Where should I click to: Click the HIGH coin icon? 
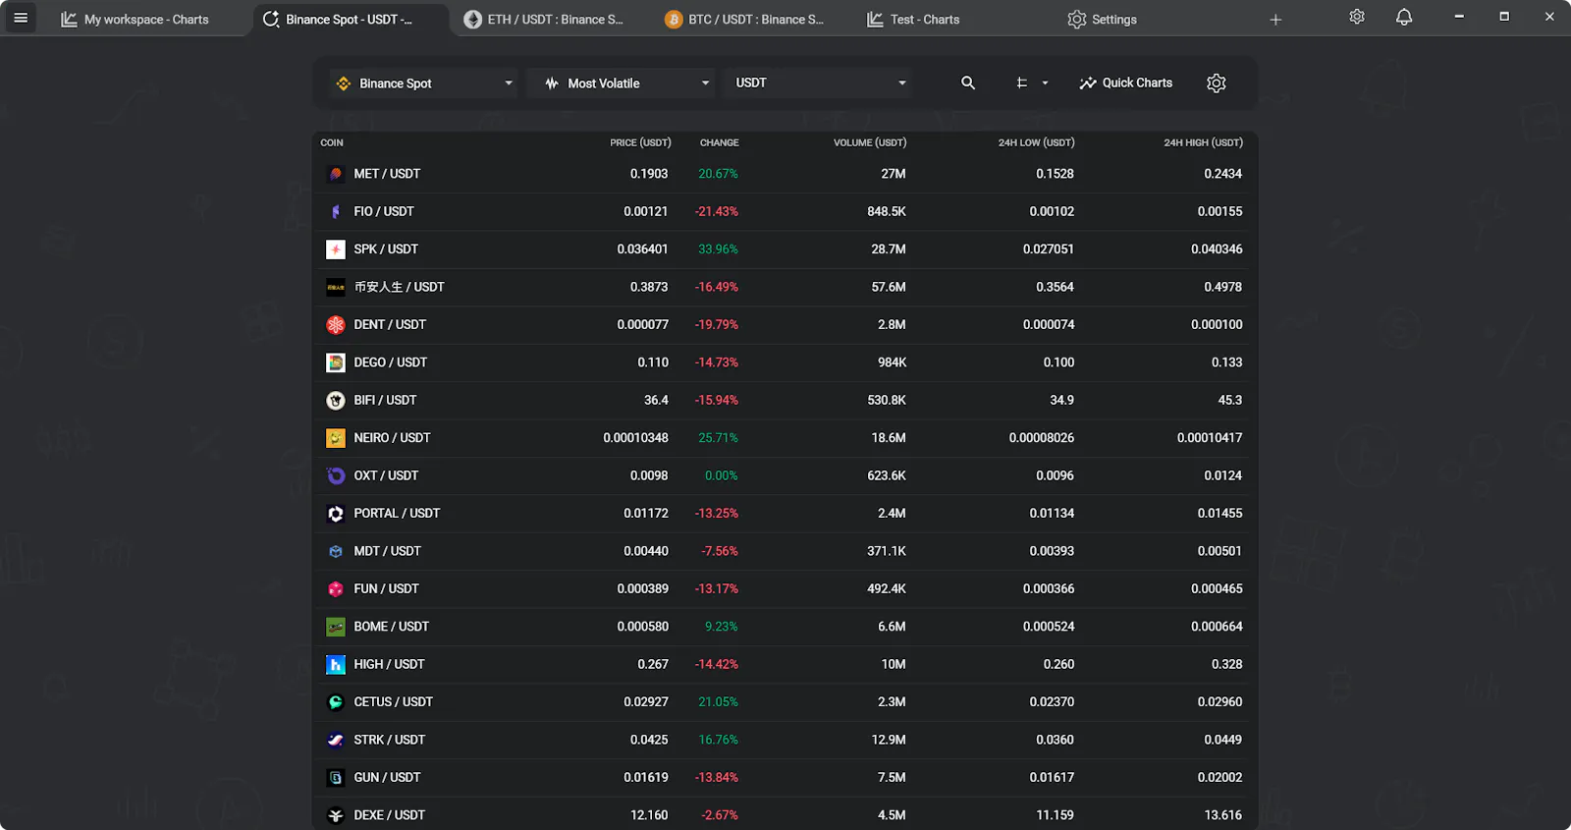coord(336,665)
